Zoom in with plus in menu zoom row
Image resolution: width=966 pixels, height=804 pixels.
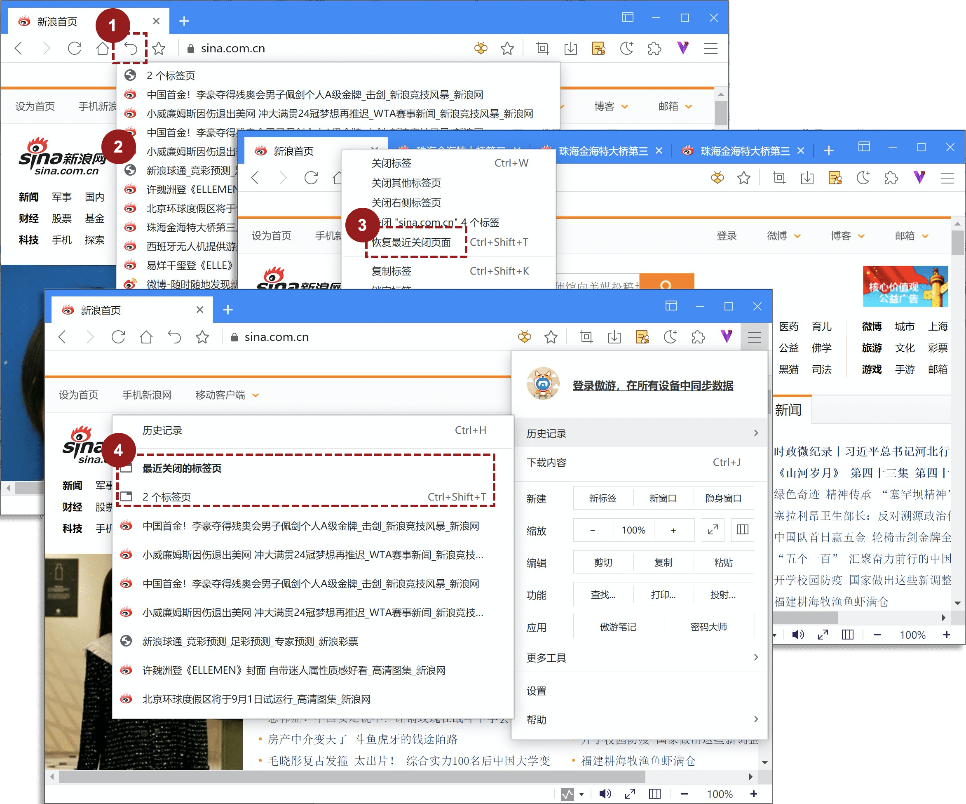click(x=673, y=530)
